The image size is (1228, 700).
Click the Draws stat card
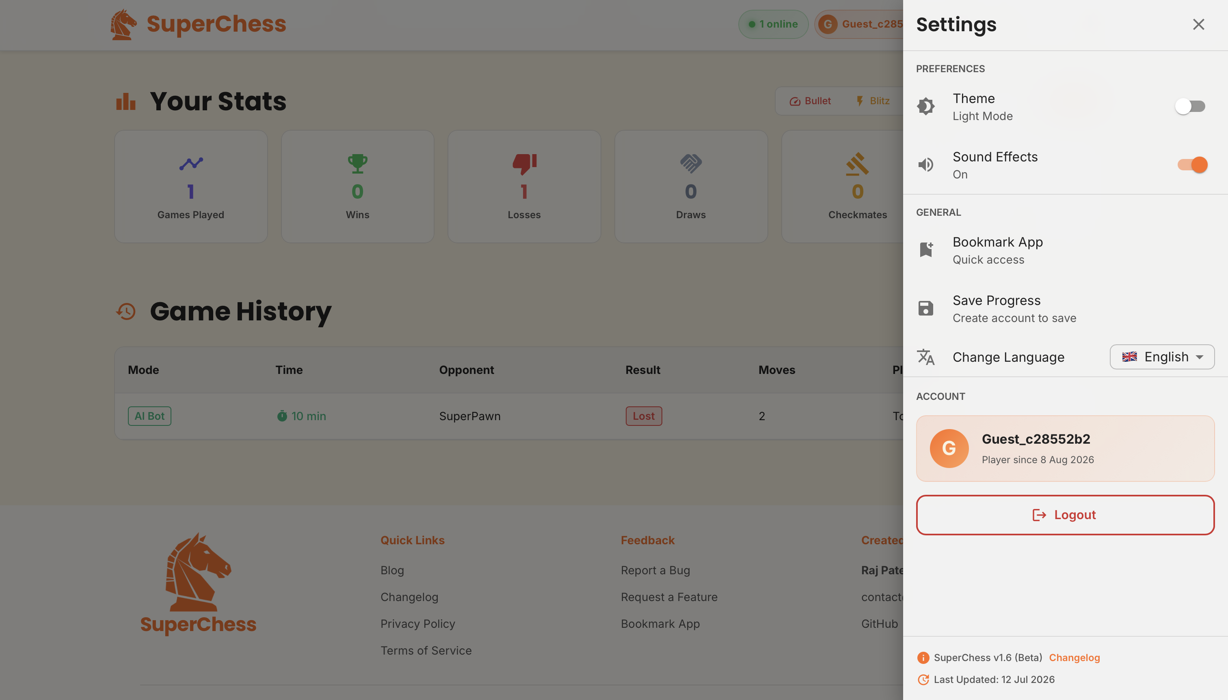691,187
